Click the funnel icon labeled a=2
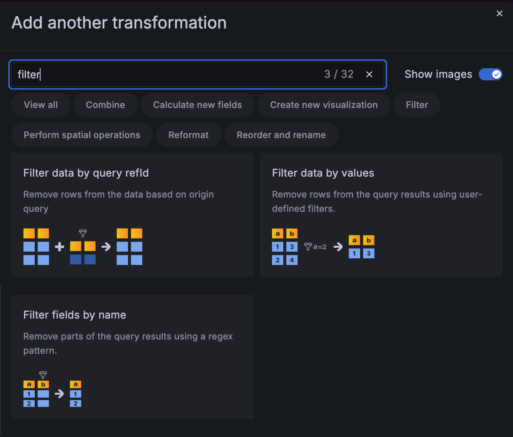Screen dimensions: 513x437 308,247
